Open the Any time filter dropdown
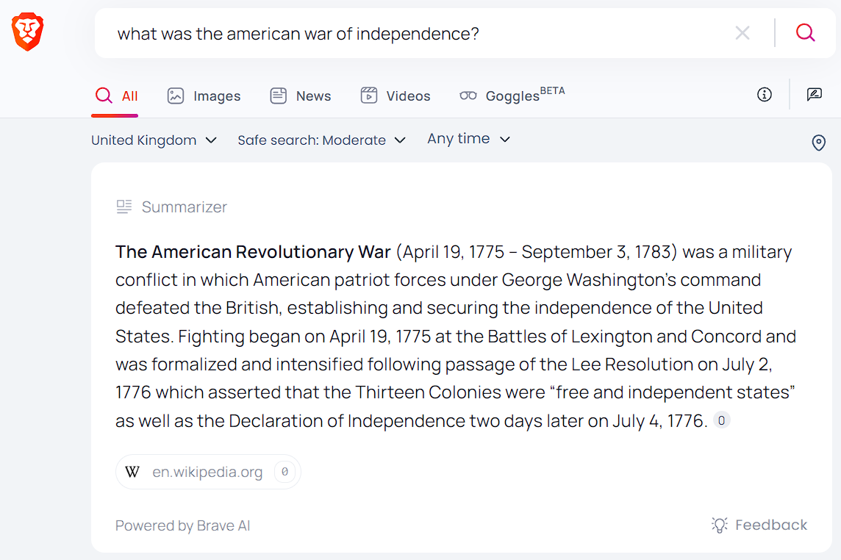 click(468, 139)
